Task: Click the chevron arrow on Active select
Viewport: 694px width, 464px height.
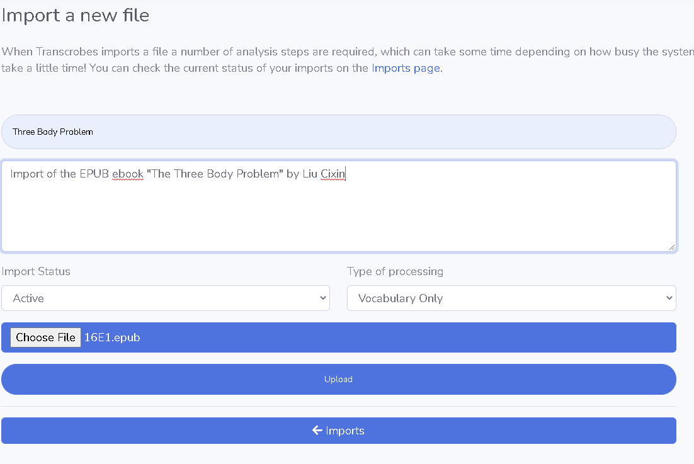Action: [322, 298]
